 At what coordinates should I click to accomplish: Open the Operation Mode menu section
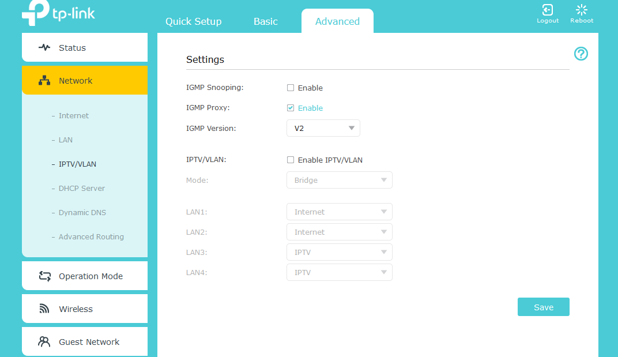(x=85, y=276)
